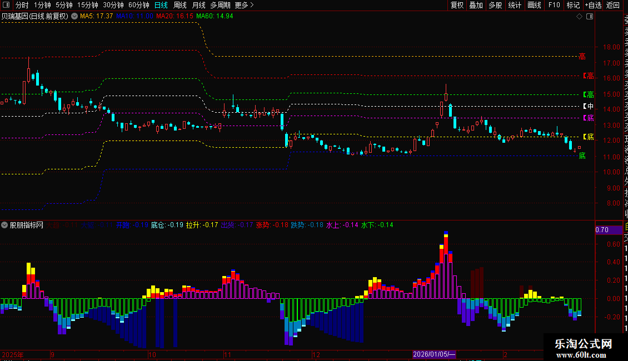Click the 2025年 label on time axis
Viewport: 628px width, 361px height.
tap(13, 354)
